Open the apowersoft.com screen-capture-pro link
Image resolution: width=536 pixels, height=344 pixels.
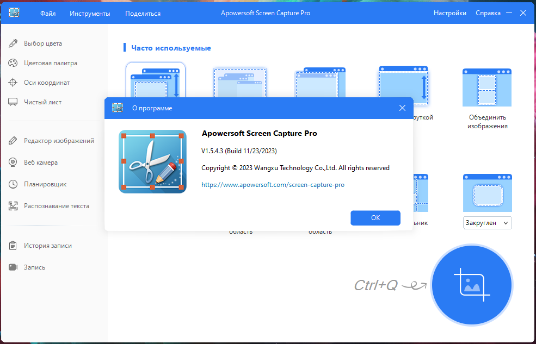coord(273,185)
